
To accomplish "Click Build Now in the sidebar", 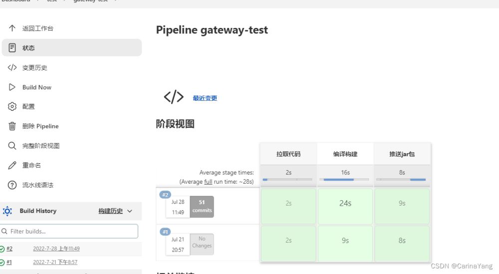I will pos(36,87).
